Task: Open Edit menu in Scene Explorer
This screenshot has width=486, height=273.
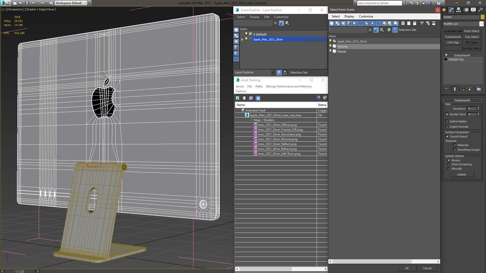Action: click(x=267, y=17)
